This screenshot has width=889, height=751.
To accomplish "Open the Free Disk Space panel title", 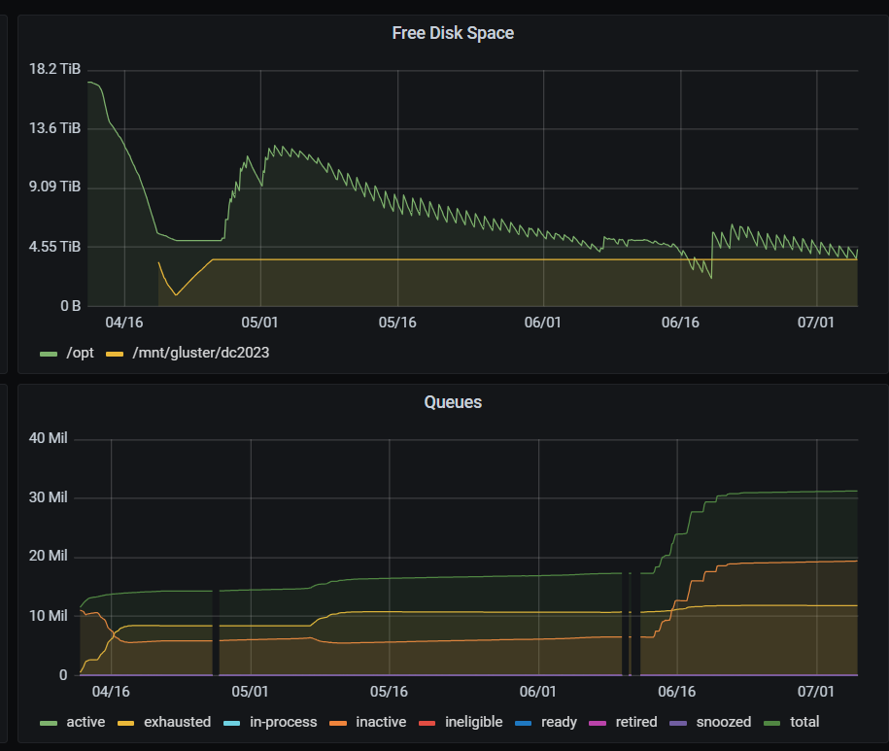I will pyautogui.click(x=453, y=33).
